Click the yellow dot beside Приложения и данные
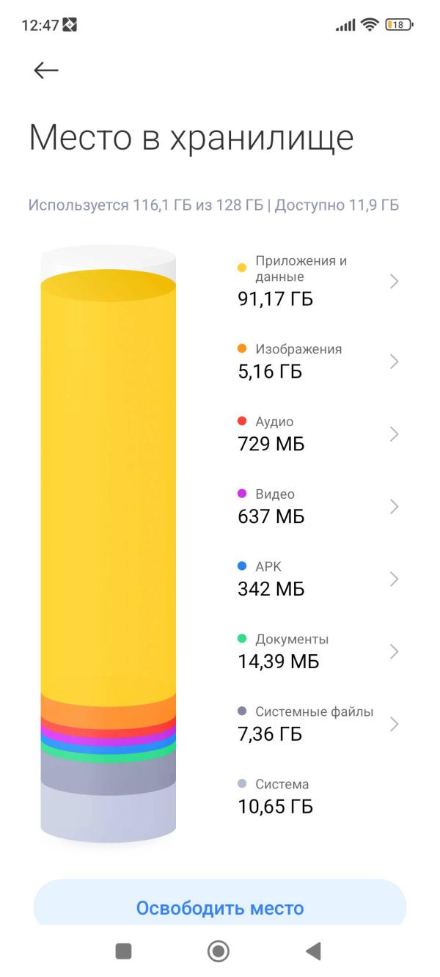Viewport: 440px width, 977px height. (x=242, y=268)
